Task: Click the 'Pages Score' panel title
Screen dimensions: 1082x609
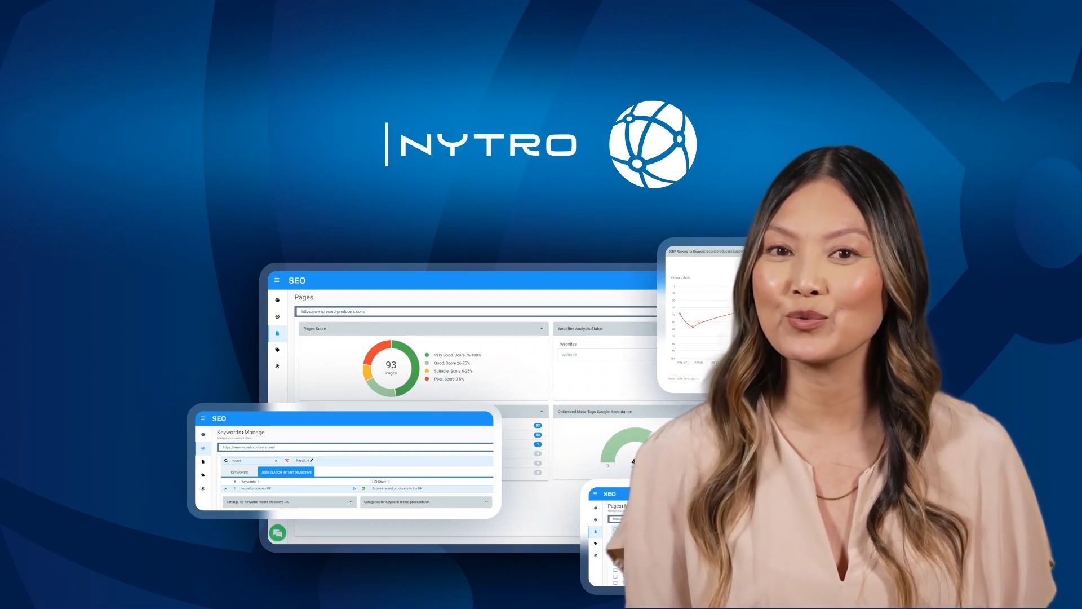Action: pos(314,329)
